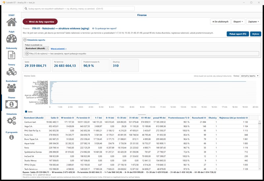Click the Wykres button
Screen dimensions: 264x181
tap(255, 34)
